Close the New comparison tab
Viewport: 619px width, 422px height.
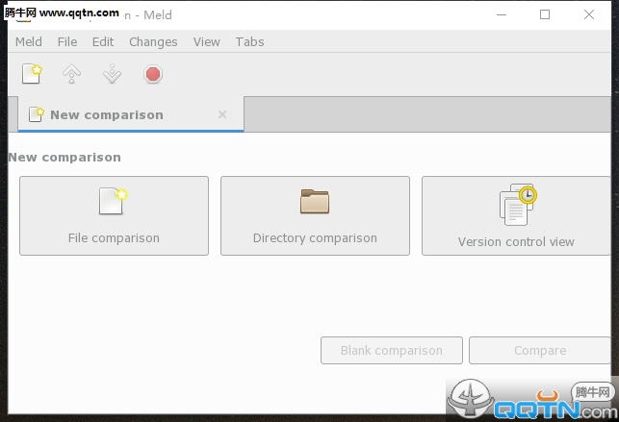point(222,114)
